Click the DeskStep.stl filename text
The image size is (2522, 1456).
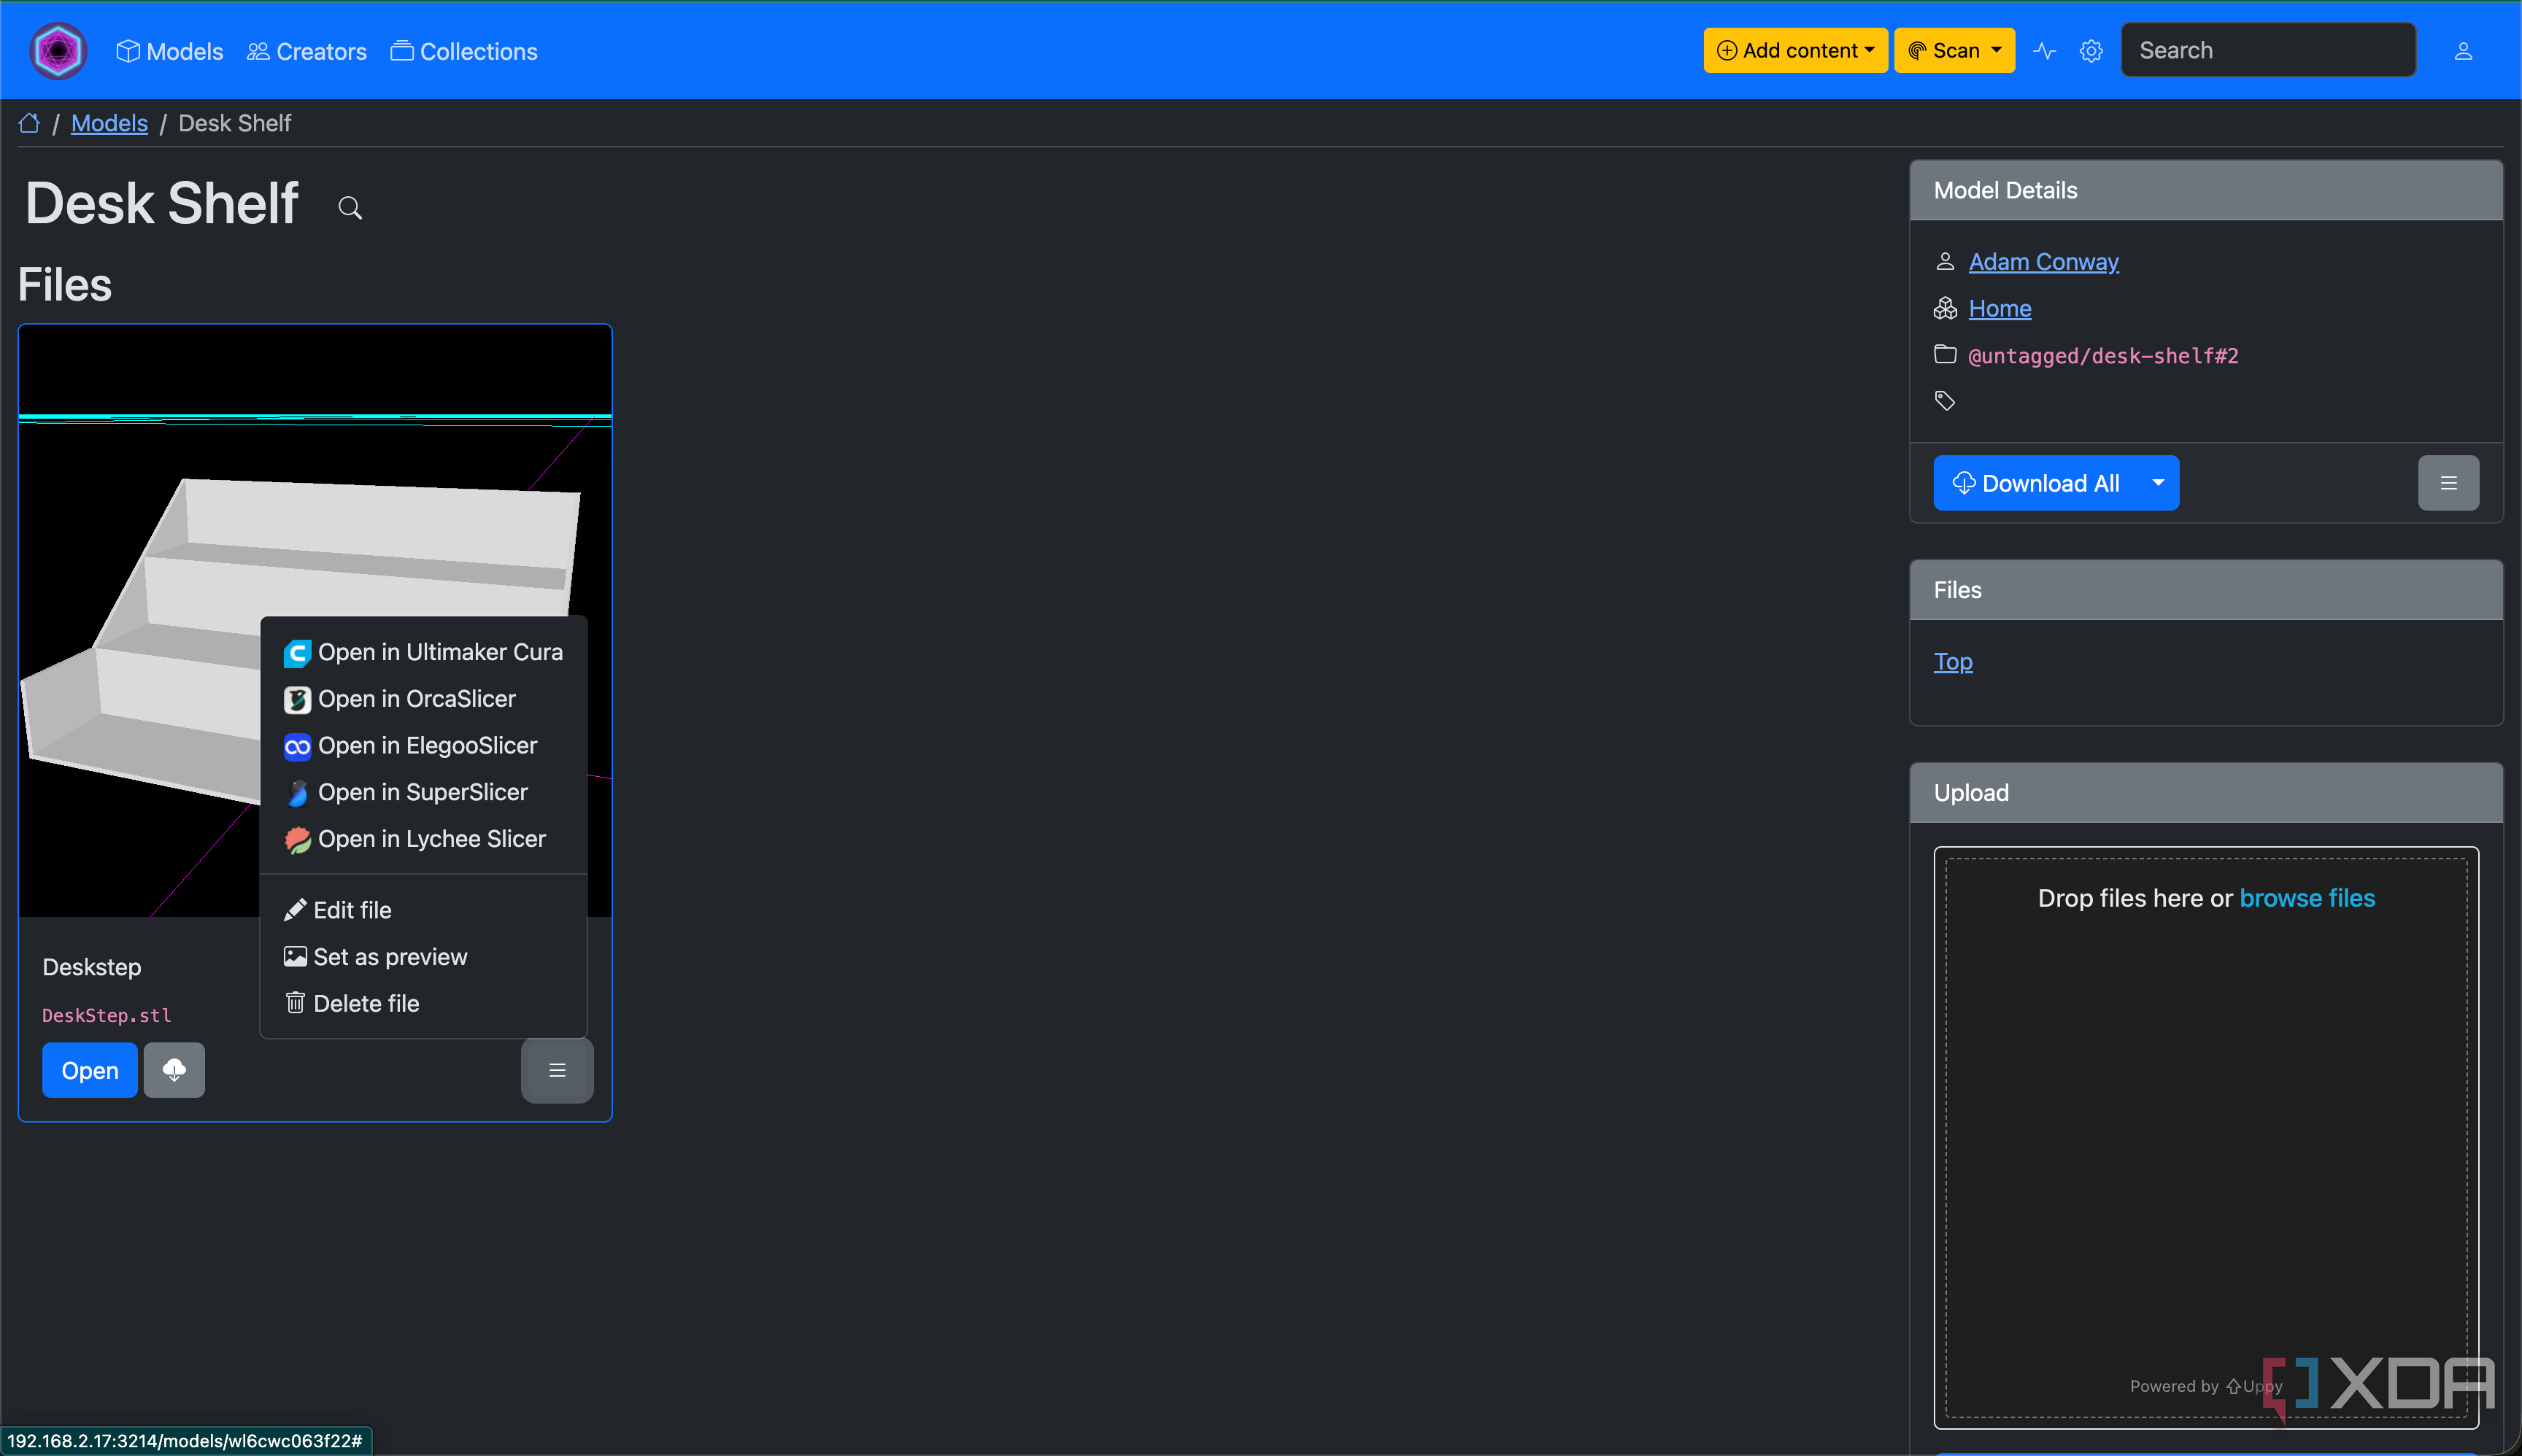point(107,1015)
